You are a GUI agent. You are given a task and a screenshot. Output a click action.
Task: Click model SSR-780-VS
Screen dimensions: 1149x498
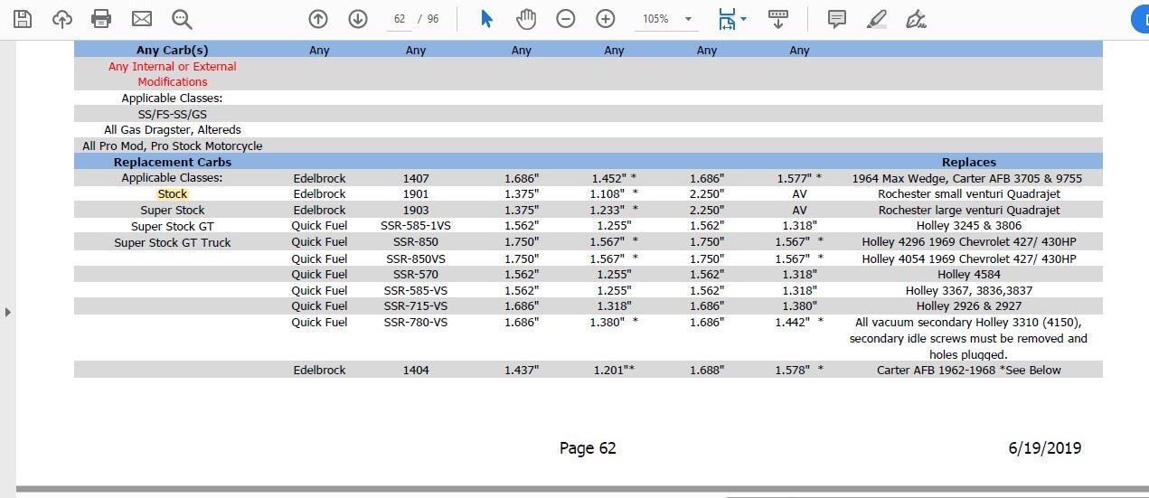click(416, 322)
